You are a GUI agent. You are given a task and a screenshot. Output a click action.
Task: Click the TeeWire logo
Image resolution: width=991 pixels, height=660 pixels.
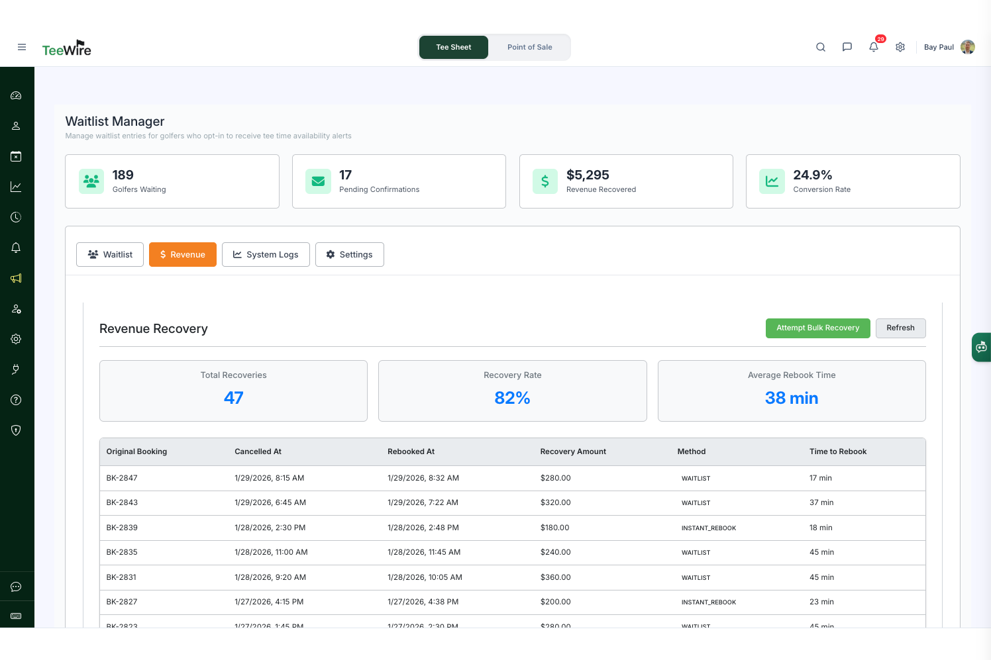[66, 48]
